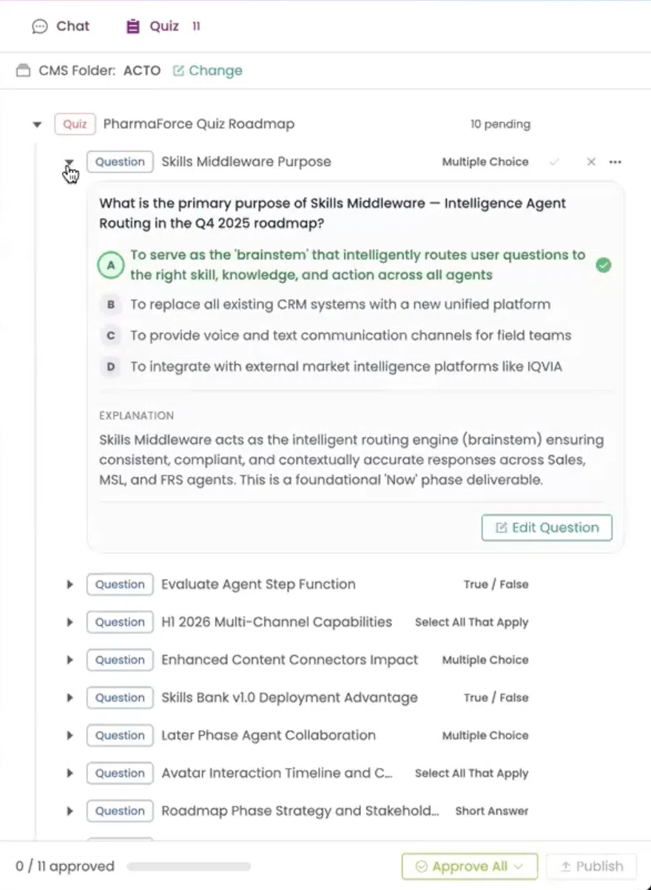Approve the Skills Middleware Purpose question via checkmark

(554, 161)
